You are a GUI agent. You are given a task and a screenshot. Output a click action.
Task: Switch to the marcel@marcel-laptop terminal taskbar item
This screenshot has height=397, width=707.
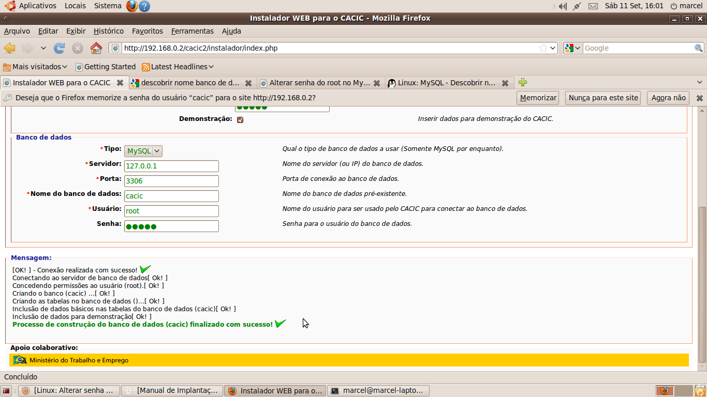click(x=379, y=391)
